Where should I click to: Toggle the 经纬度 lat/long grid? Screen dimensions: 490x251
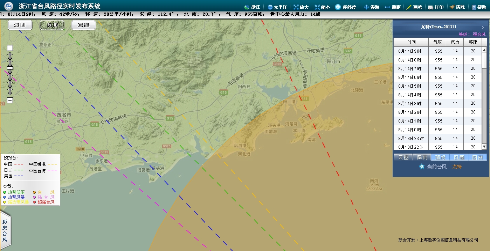[x=345, y=7]
